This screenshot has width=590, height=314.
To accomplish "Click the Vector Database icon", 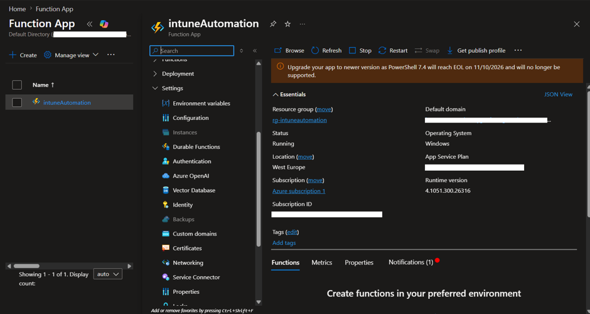I will (x=166, y=190).
